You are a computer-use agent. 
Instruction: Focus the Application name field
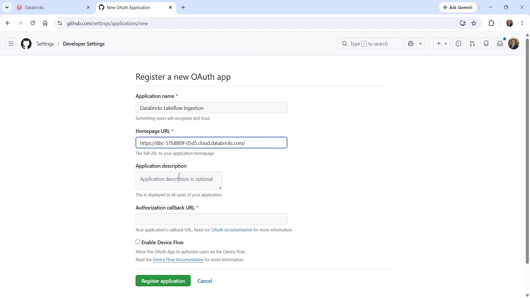[211, 108]
